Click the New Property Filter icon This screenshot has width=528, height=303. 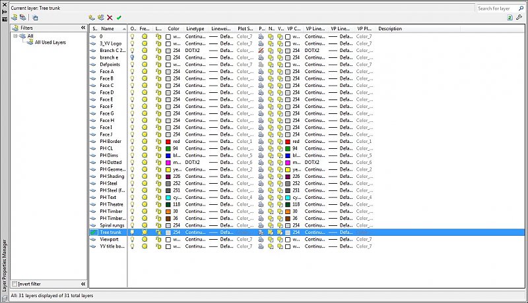click(14, 18)
